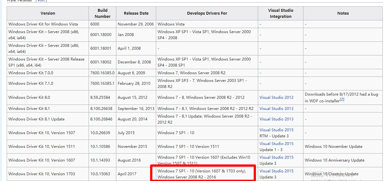Select Windows Driver Kit for Windows Vista cell
The height and width of the screenshot is (181, 385).
[48, 24]
